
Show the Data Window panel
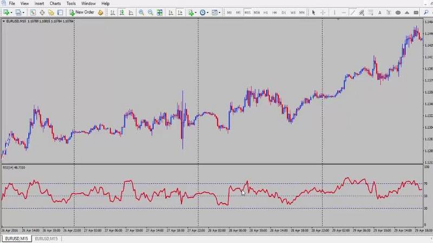pos(42,12)
